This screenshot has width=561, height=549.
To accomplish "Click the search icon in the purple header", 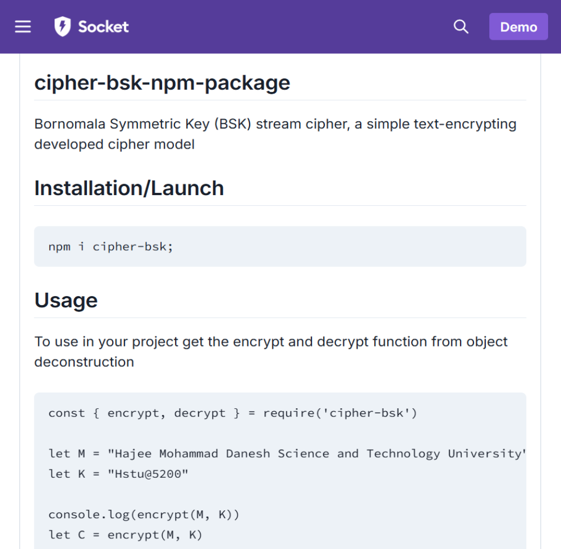I will coord(461,26).
